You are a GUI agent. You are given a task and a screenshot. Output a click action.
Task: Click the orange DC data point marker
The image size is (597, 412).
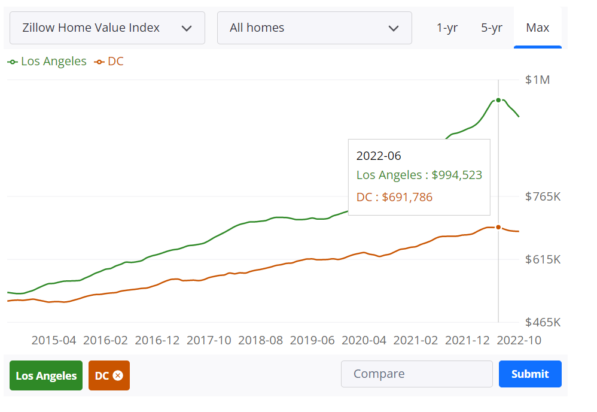(x=498, y=227)
